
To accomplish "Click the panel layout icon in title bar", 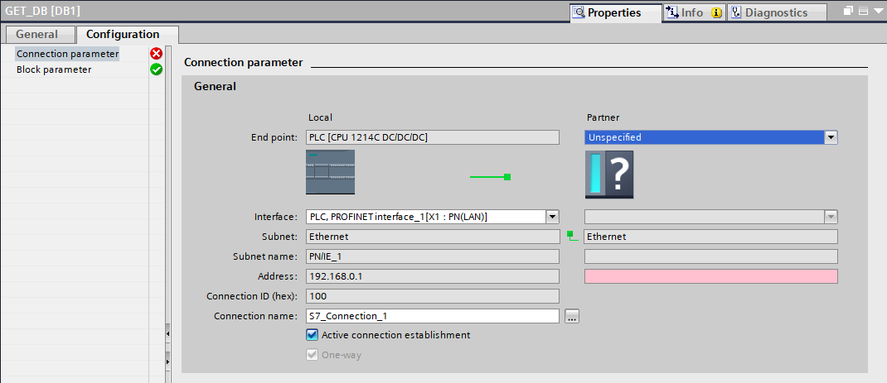I will pos(863,11).
